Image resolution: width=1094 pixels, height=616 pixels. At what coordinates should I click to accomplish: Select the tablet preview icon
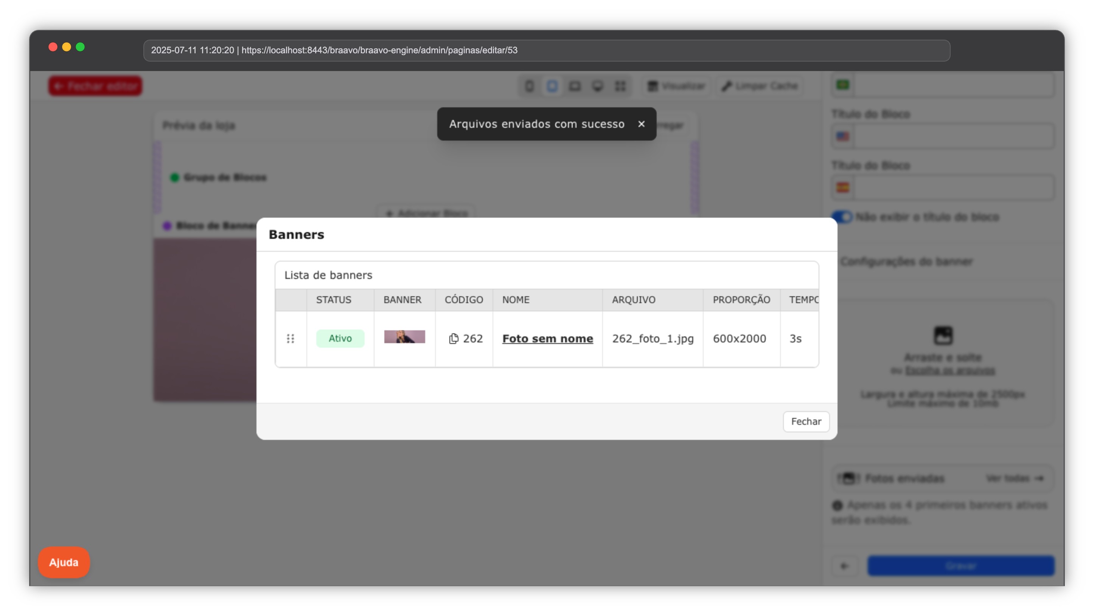(x=552, y=86)
